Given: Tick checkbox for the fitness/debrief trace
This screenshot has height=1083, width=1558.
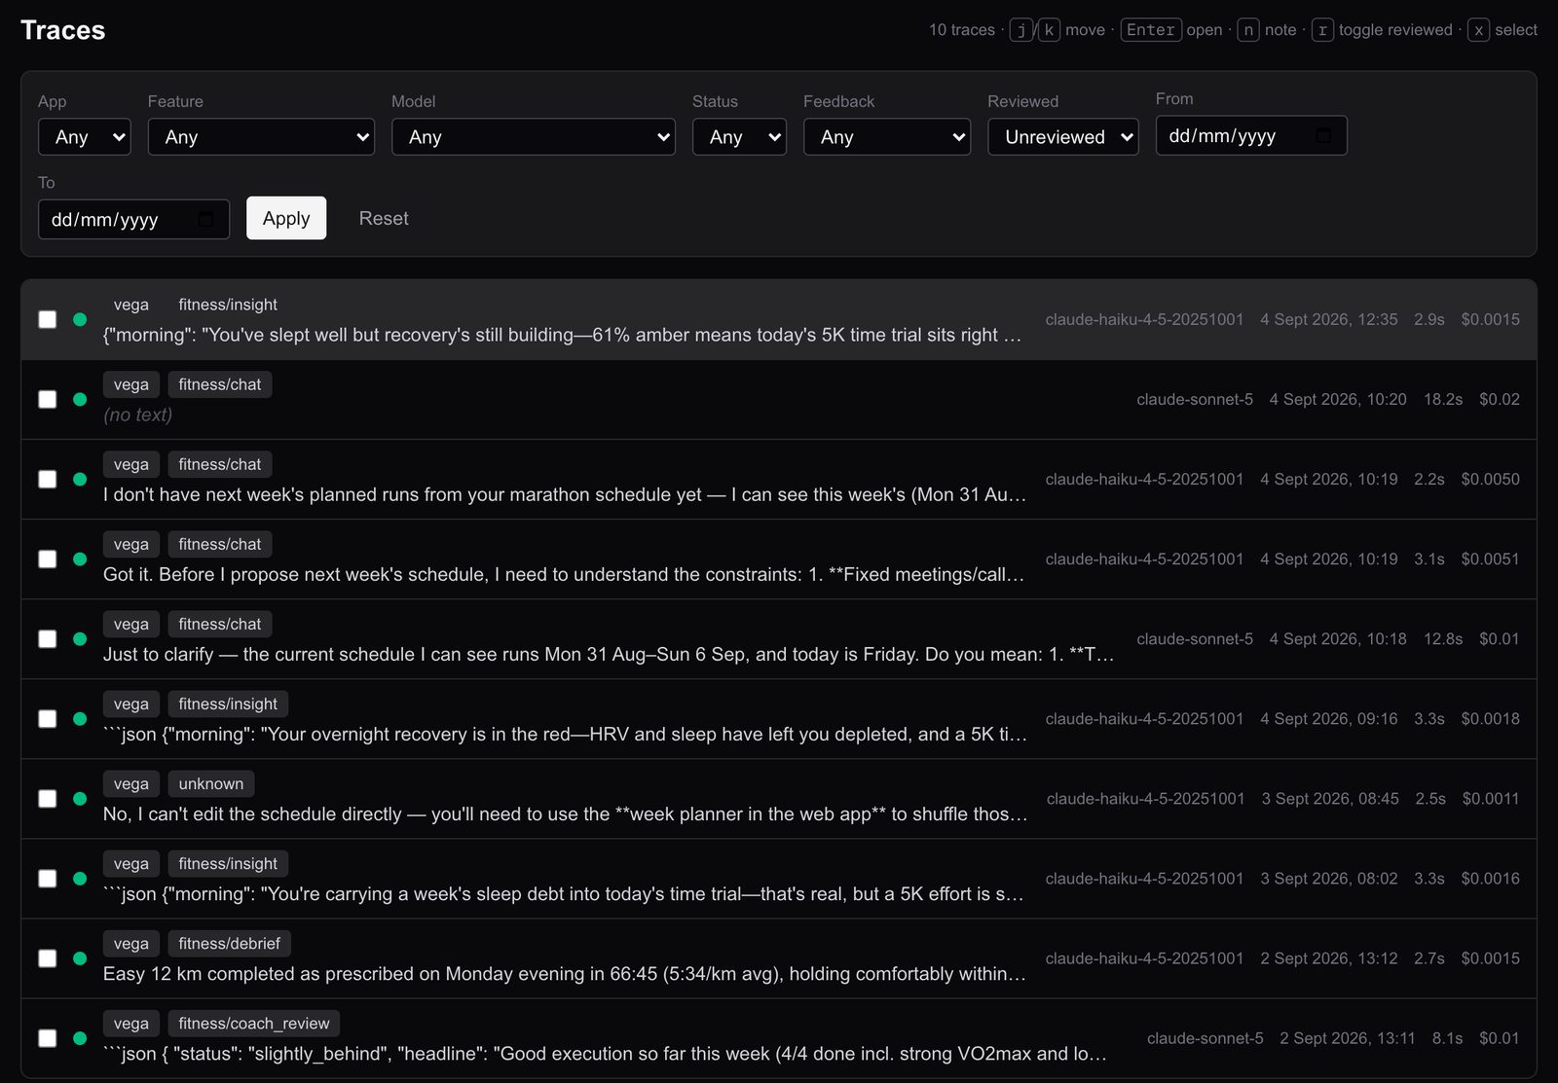Looking at the screenshot, I should click(x=47, y=957).
